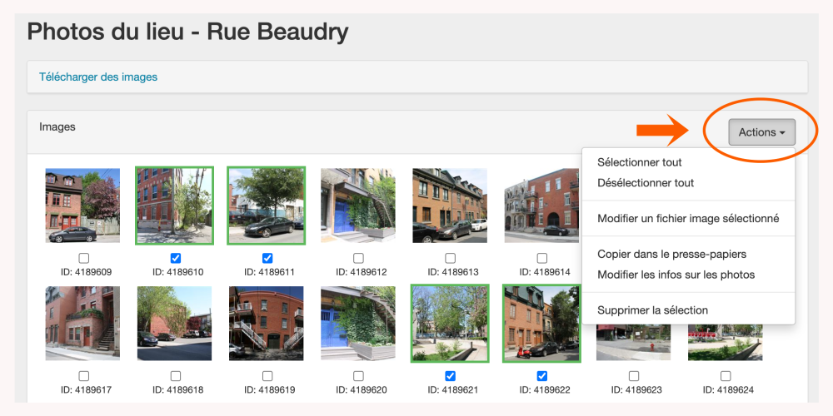Select Modifier les infos sur les photos

[676, 275]
